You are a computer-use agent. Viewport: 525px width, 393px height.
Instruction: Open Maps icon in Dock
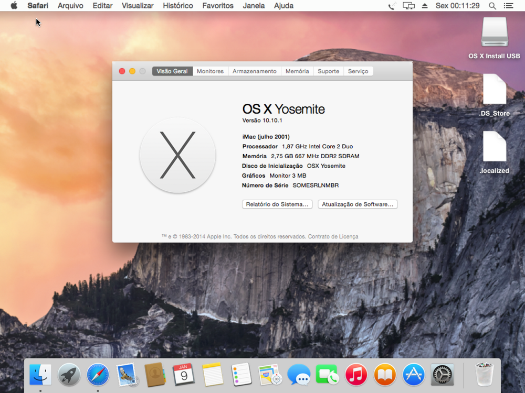pyautogui.click(x=270, y=375)
